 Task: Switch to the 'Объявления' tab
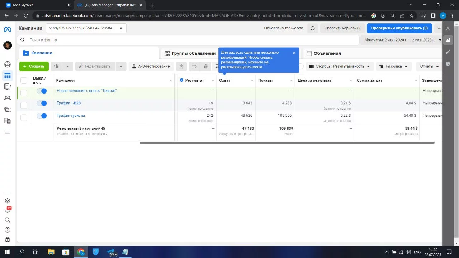click(327, 53)
